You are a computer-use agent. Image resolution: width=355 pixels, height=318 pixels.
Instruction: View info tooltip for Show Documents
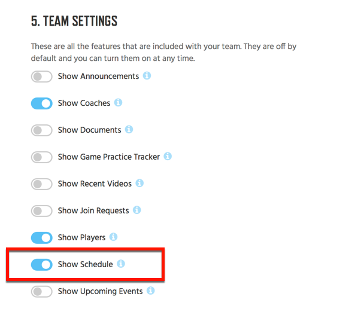[x=129, y=129]
